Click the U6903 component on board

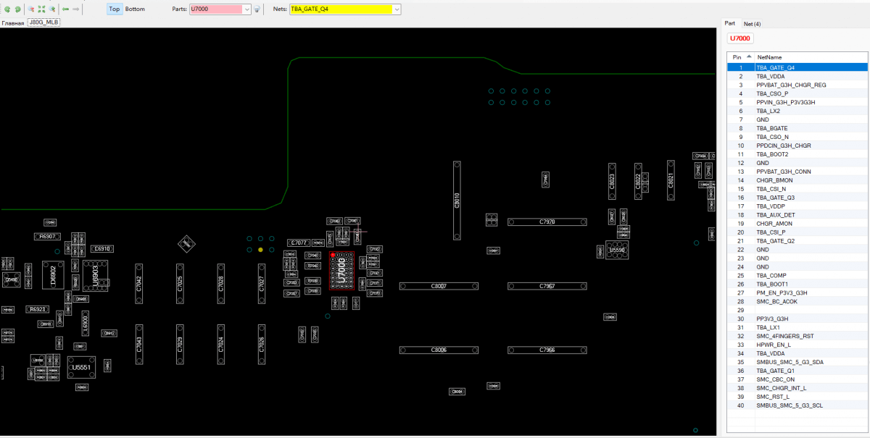click(94, 275)
